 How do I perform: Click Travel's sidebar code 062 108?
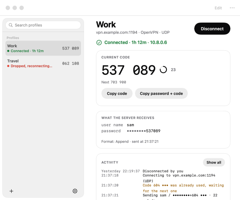pos(70,64)
